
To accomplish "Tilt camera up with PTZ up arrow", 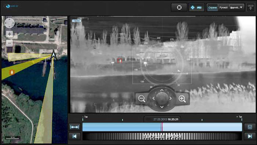I will (162, 90).
